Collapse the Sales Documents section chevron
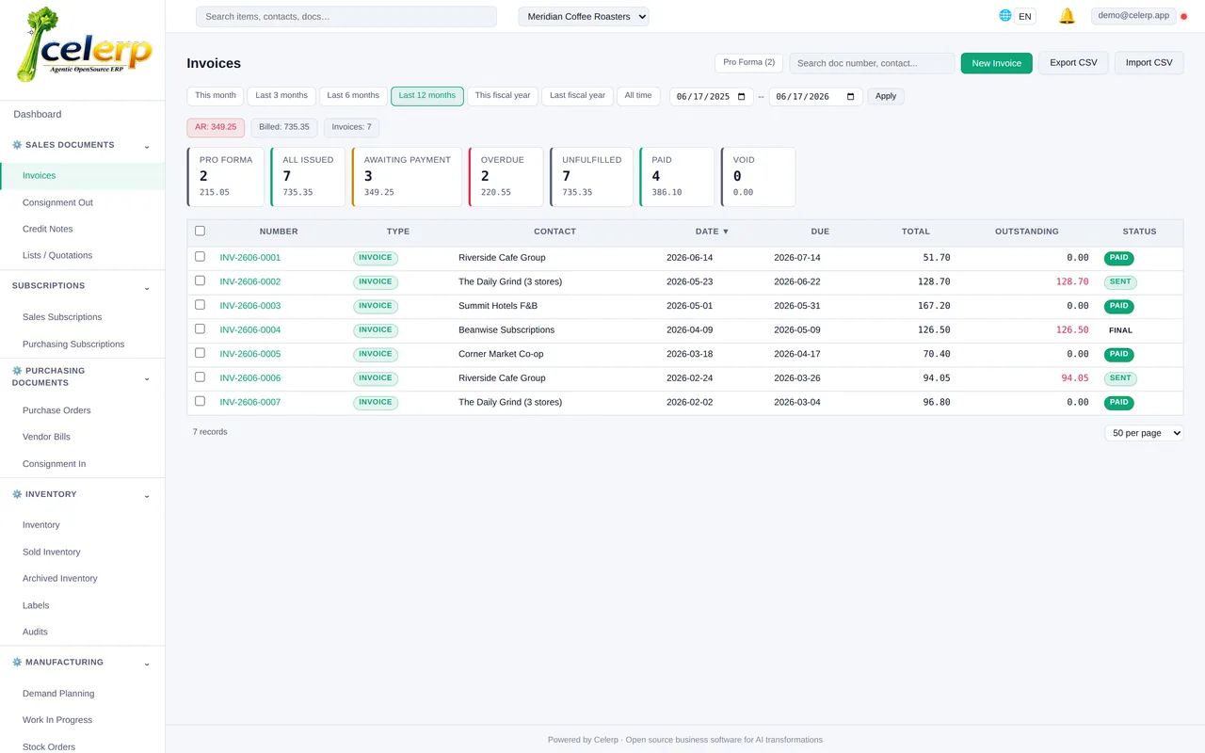Screen dimensions: 1205x753 [x=147, y=146]
